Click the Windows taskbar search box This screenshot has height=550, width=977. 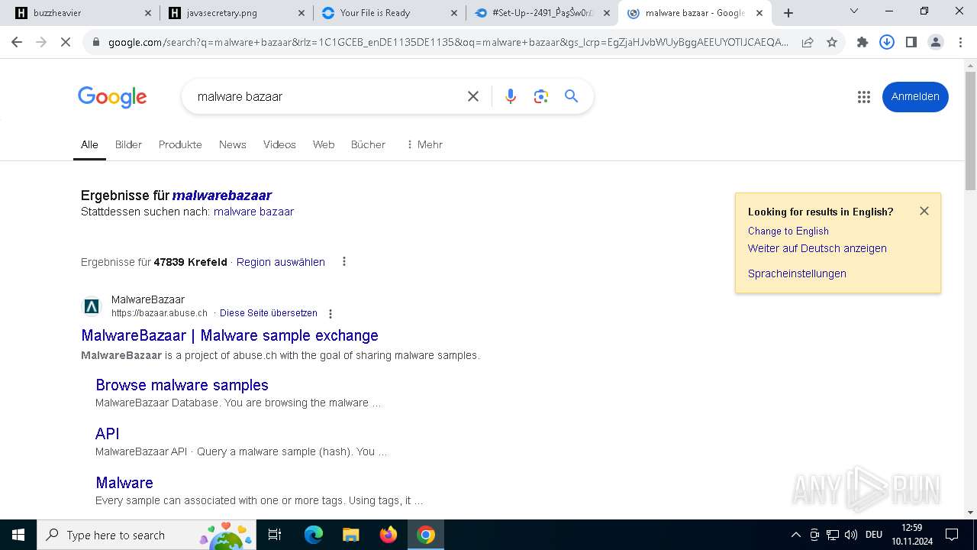coord(147,535)
